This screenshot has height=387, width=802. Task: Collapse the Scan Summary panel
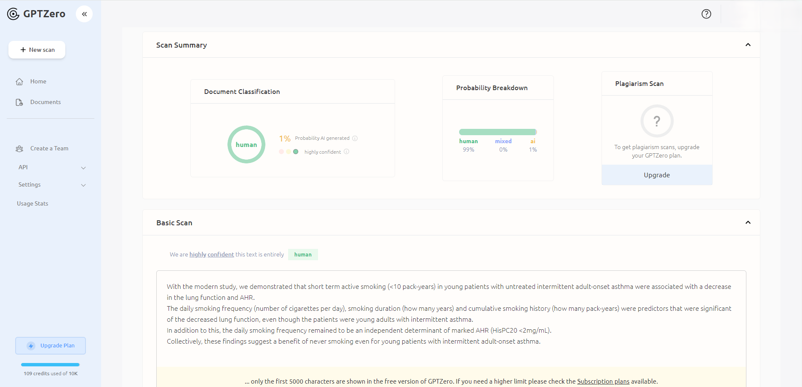(748, 45)
